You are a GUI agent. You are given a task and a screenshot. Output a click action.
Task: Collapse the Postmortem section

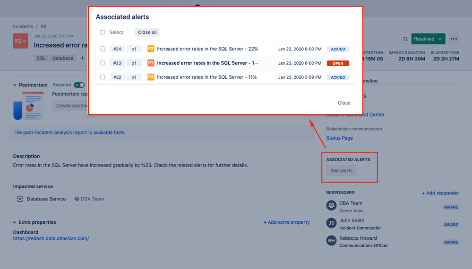pos(15,85)
